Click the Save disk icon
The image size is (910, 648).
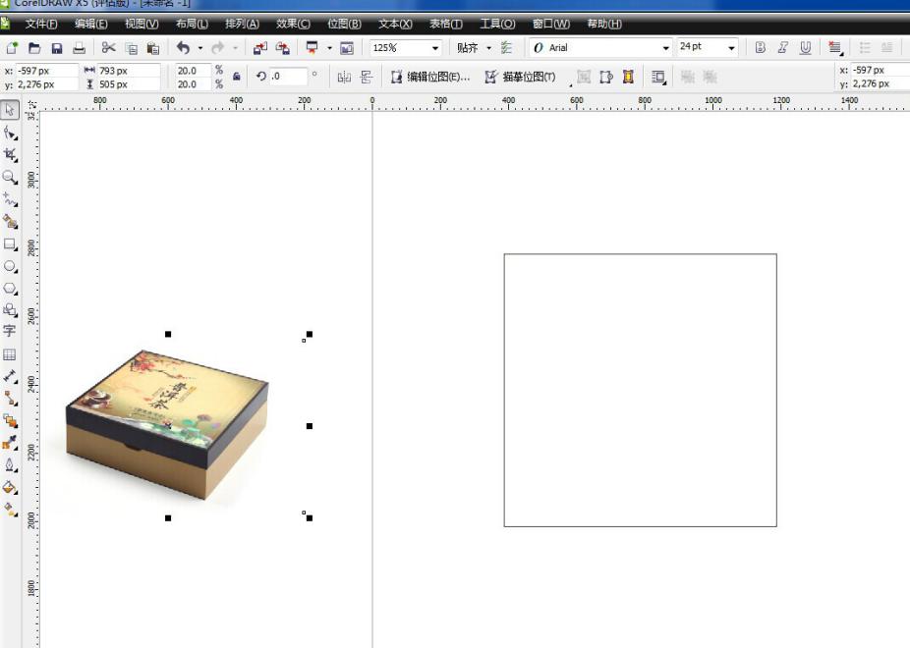(57, 47)
